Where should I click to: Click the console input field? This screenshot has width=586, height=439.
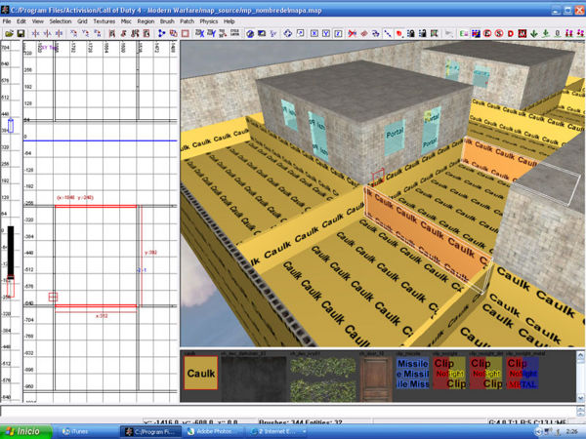click(x=288, y=412)
